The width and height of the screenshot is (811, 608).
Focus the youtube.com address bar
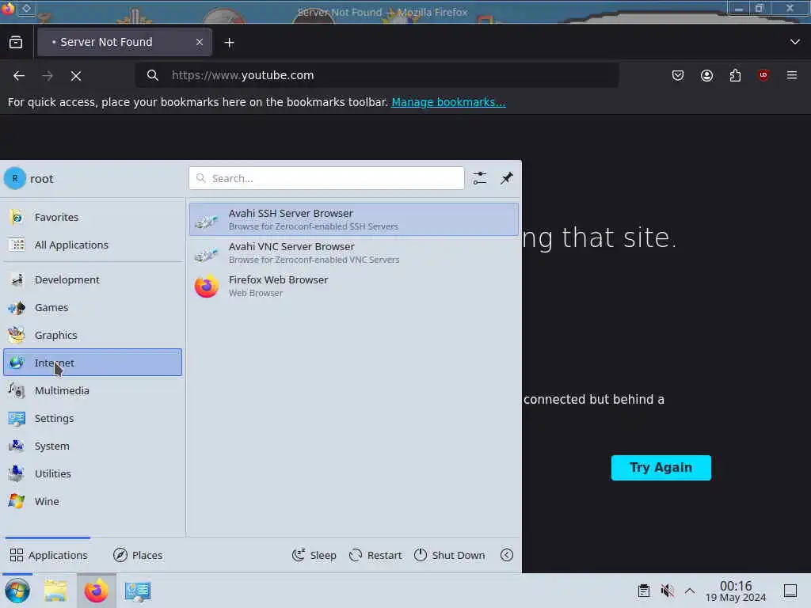(377, 75)
